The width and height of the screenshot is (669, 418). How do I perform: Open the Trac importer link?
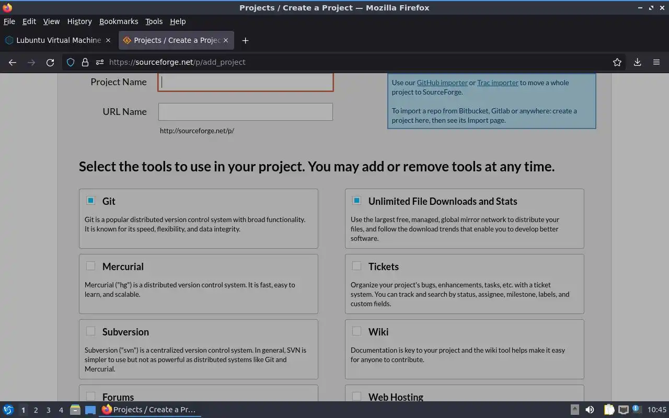point(498,83)
